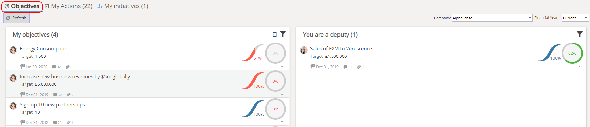Open comments icon on Sales of EXM objective
The height and width of the screenshot is (127, 590).
[x=345, y=67]
